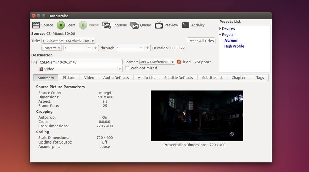The width and height of the screenshot is (309, 172).
Task: Select the High Profile preset
Action: click(x=234, y=46)
